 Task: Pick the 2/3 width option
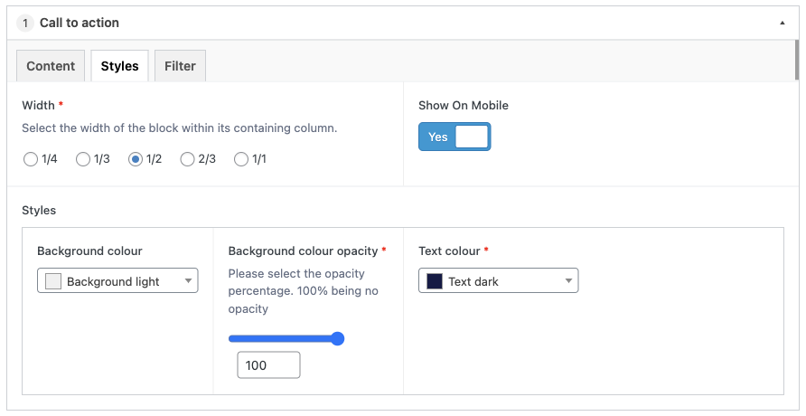pos(187,159)
